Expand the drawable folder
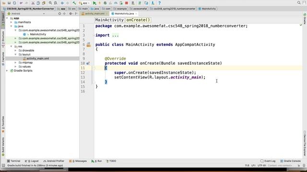Image resolution: width=307 pixels, height=172 pixels. pyautogui.click(x=15, y=51)
